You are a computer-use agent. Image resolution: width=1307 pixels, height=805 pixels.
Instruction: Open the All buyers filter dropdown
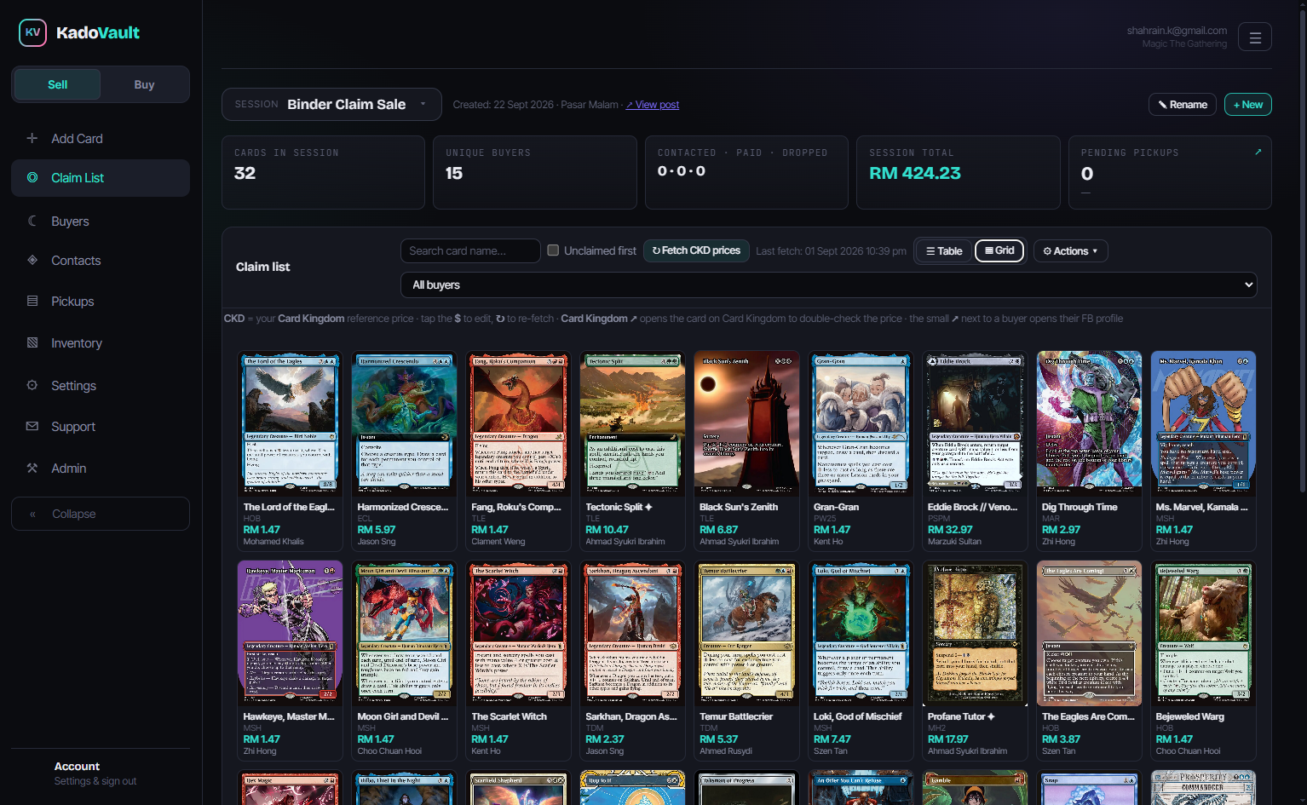click(828, 285)
